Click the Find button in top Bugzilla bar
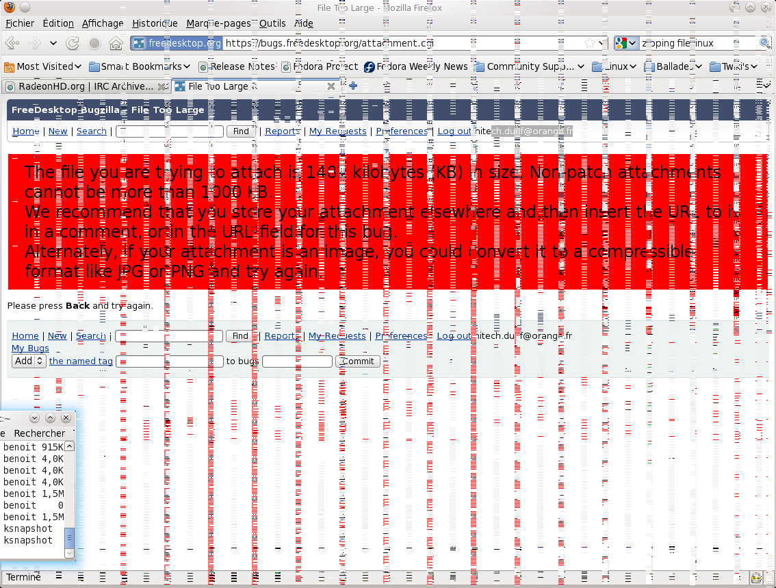Screen dimensions: 776x588 click(241, 131)
